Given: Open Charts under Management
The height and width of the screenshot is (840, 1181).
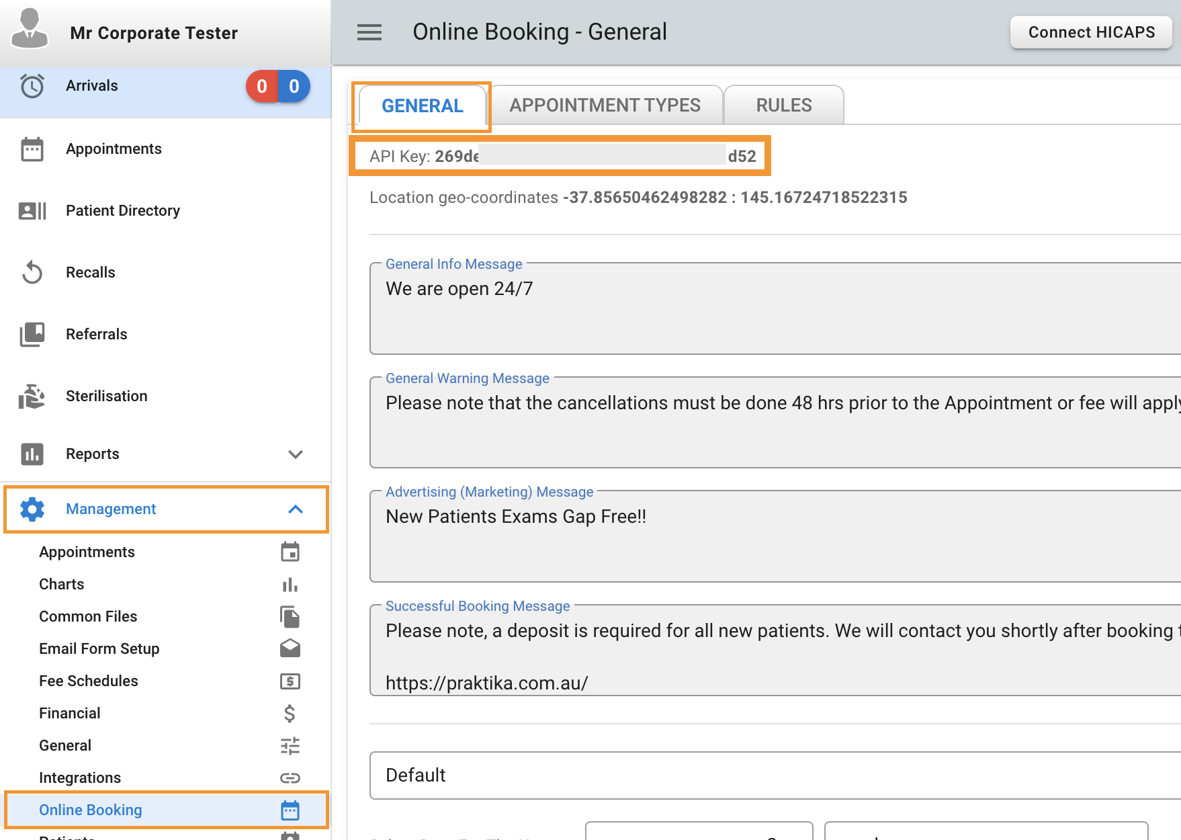Looking at the screenshot, I should tap(165, 585).
